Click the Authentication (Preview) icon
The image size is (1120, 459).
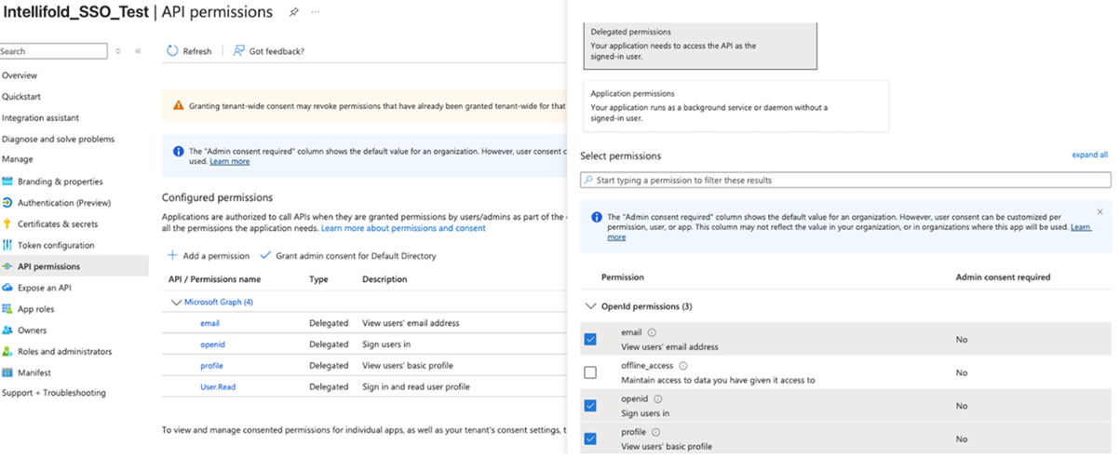pos(7,203)
